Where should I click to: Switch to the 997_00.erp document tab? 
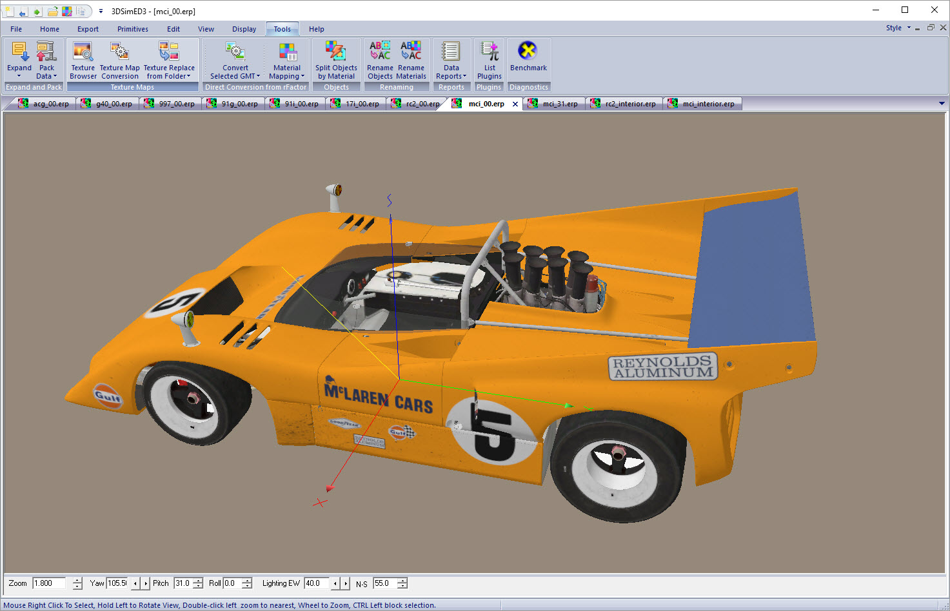170,104
